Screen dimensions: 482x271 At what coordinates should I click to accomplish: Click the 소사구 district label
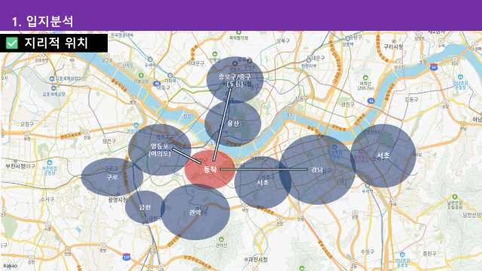[47, 199]
